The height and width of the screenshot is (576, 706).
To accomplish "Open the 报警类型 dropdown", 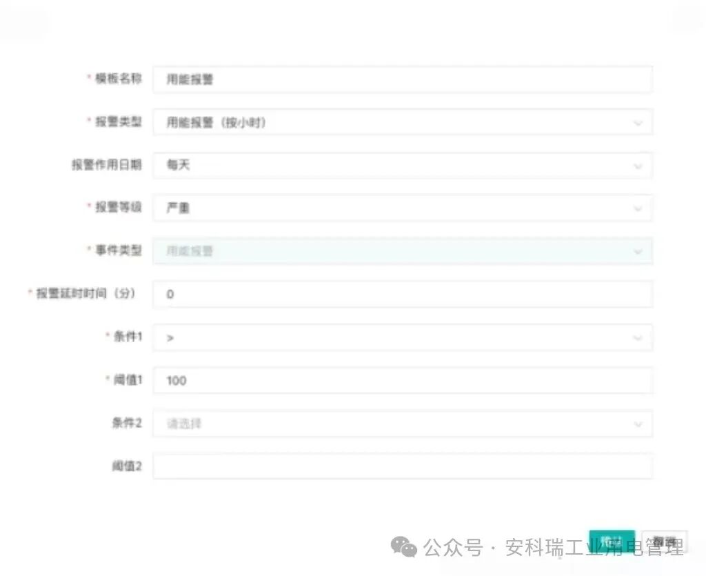I will [x=403, y=122].
